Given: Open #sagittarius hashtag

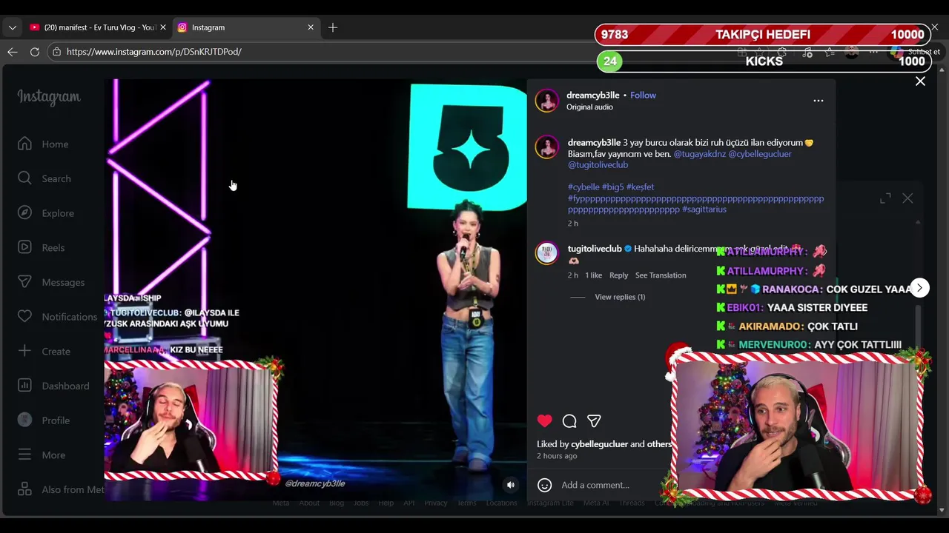Looking at the screenshot, I should pos(704,209).
